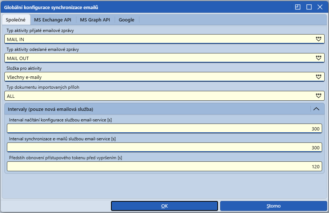This screenshot has height=213, width=329.
Task: Click the Globální konfigurace synchronizace emailů title
Action: tap(51, 7)
